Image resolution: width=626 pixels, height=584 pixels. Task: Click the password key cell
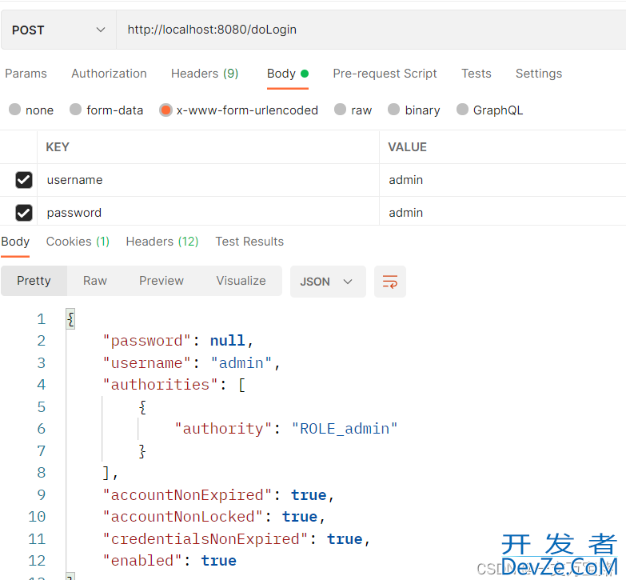point(208,213)
